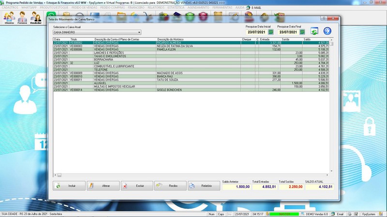
Task: Expand the Caixa Atual dropdown
Action: click(x=139, y=32)
